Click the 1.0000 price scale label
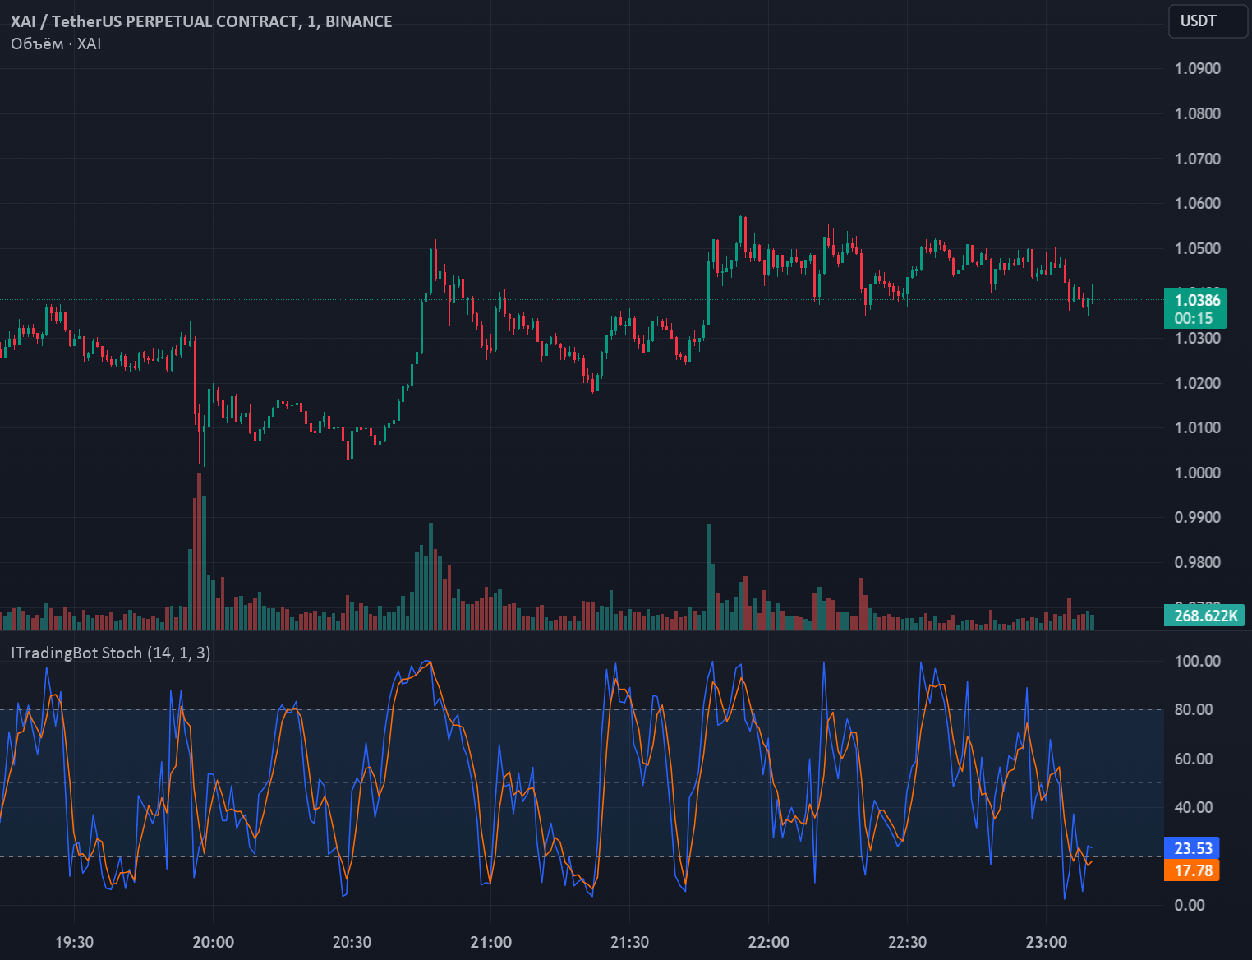 point(1198,473)
